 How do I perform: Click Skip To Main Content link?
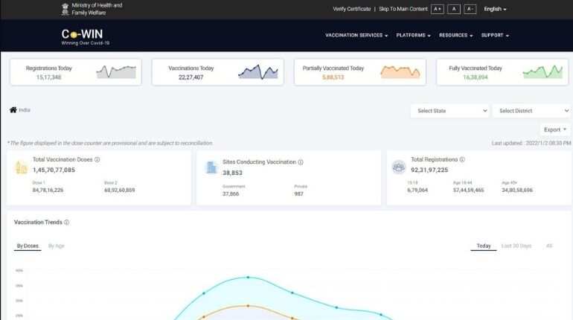[403, 9]
